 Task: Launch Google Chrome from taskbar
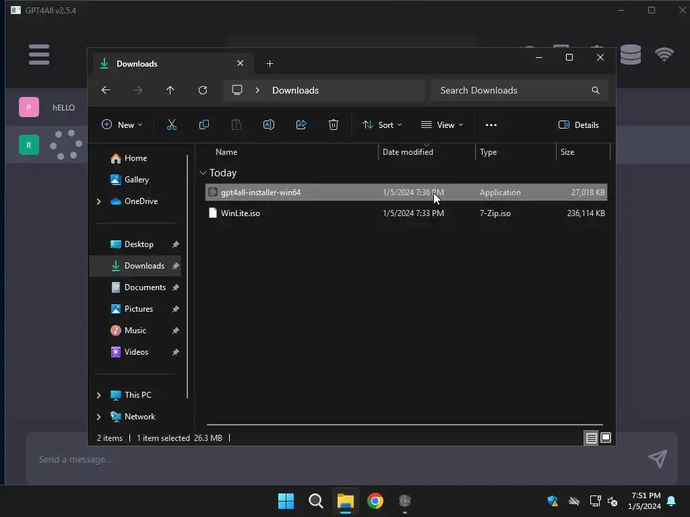[375, 501]
